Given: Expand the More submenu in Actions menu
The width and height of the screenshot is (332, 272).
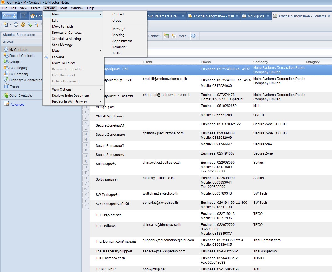Looking at the screenshot, I should pyautogui.click(x=73, y=51).
